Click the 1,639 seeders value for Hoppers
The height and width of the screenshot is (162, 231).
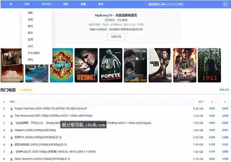(x=212, y=130)
